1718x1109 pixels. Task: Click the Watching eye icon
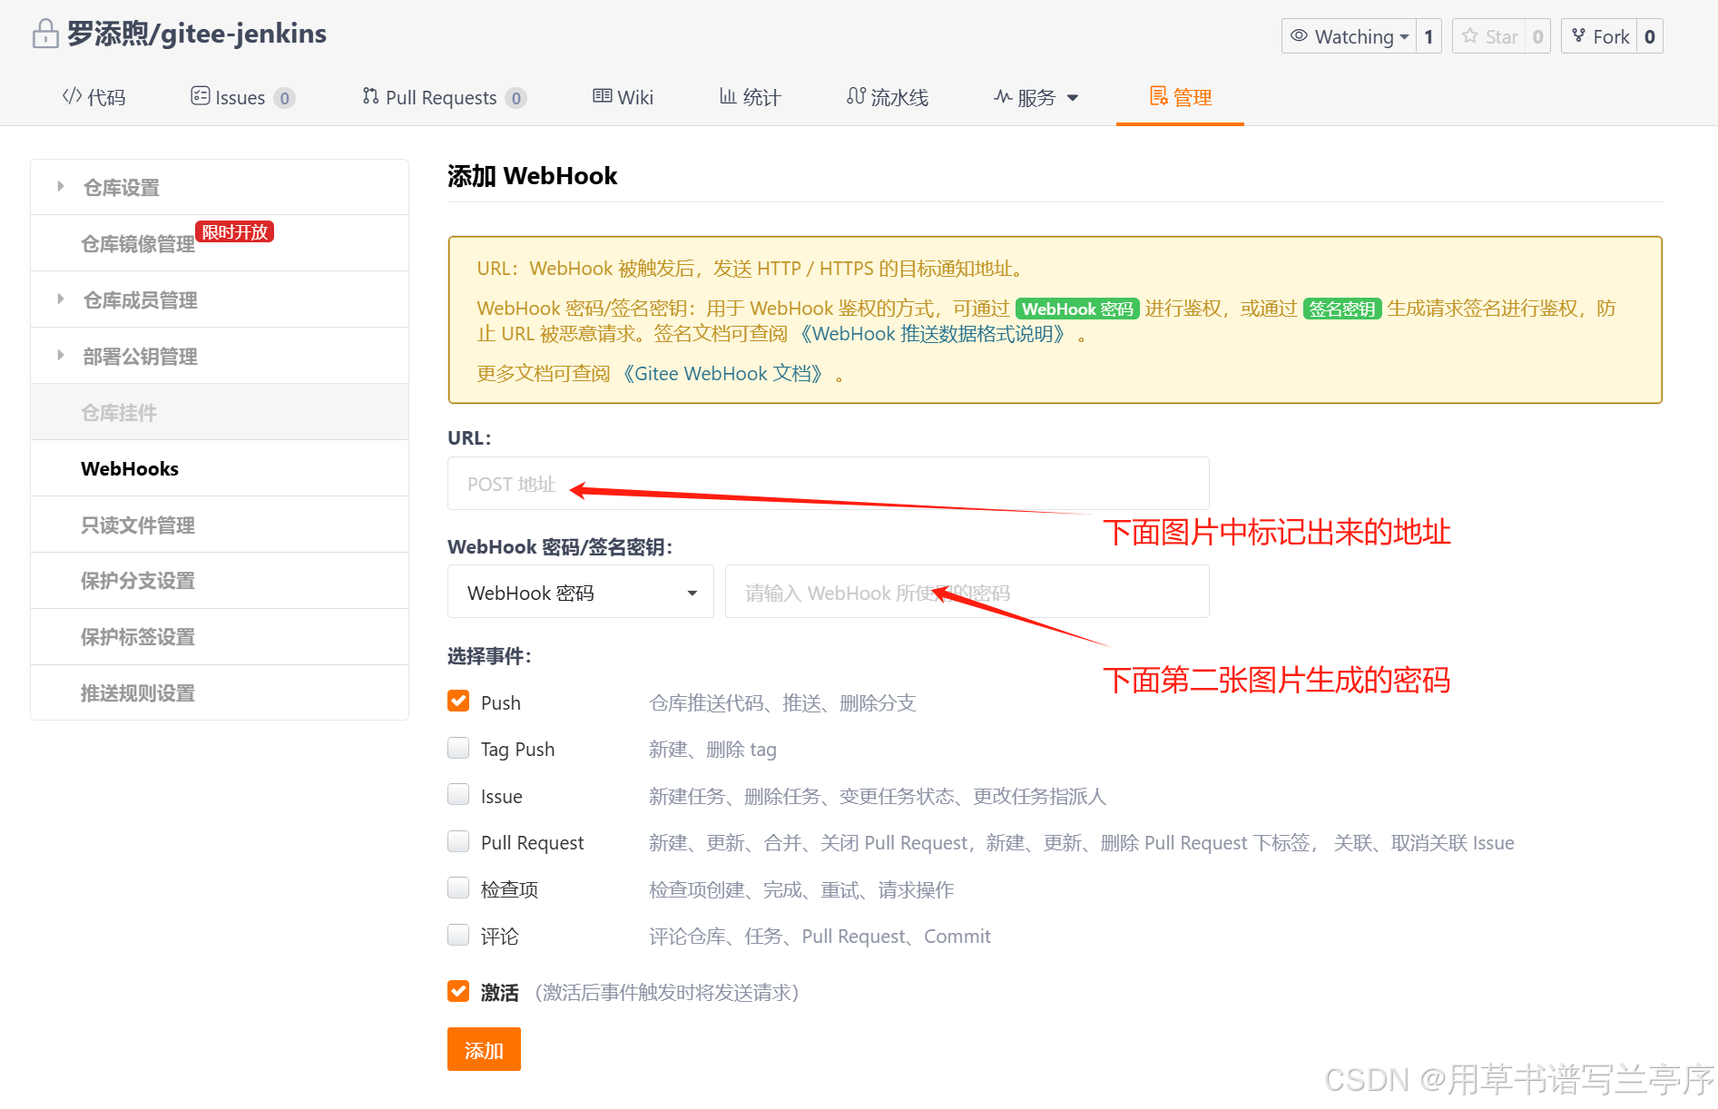(1299, 35)
